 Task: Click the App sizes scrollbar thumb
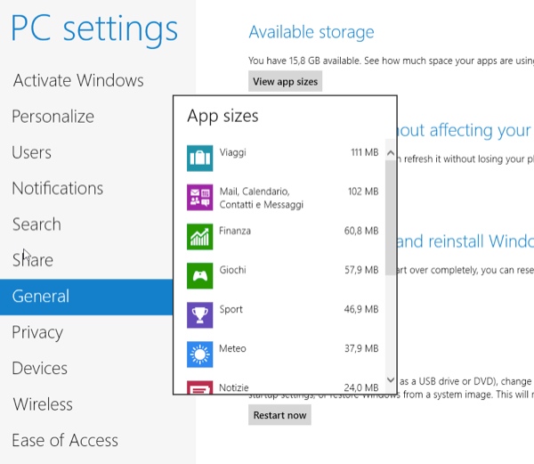coord(391,218)
